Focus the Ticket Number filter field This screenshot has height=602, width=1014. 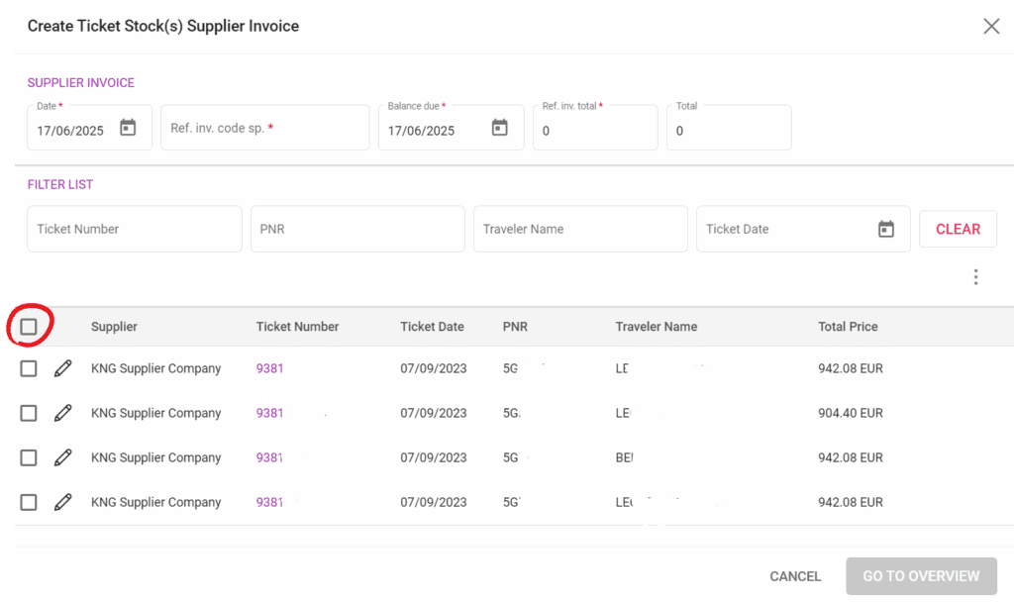tap(134, 229)
